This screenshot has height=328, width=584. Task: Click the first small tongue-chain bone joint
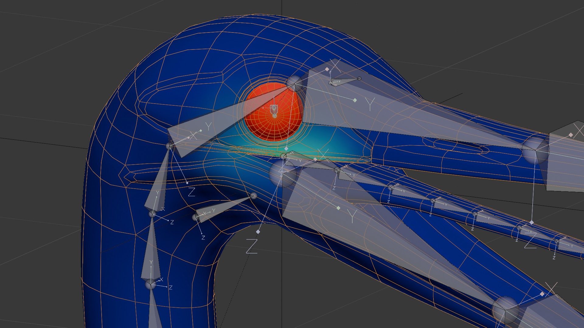point(337,170)
